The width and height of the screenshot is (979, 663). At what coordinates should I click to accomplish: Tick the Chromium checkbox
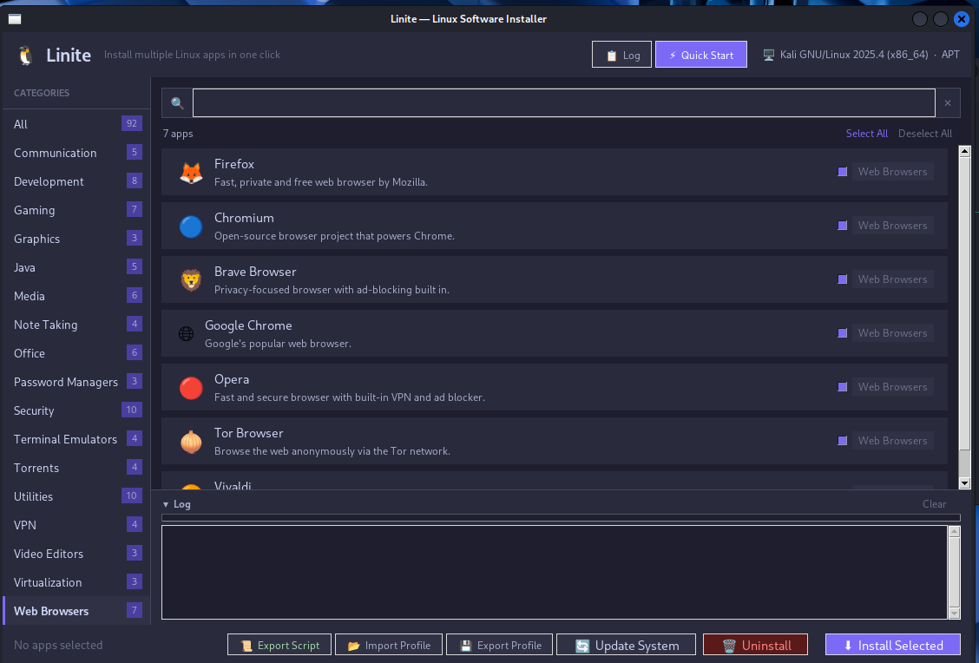(x=842, y=226)
